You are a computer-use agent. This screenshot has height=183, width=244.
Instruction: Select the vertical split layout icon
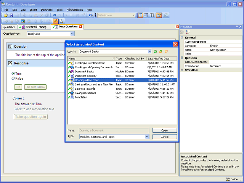tap(152, 15)
